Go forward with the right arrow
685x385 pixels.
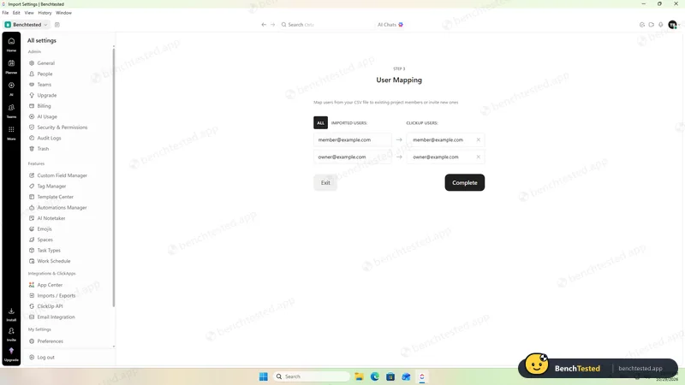(272, 25)
